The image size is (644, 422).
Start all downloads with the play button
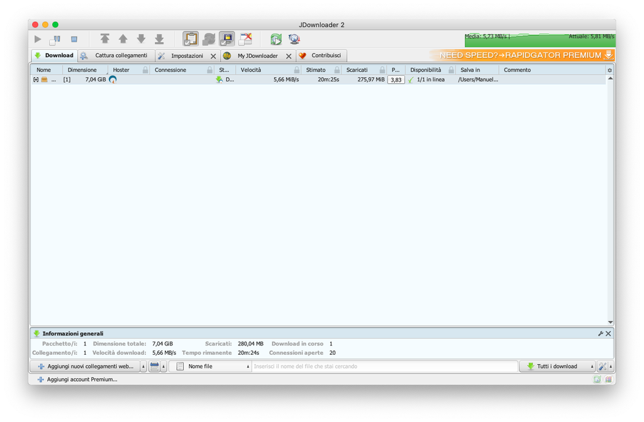coord(38,40)
